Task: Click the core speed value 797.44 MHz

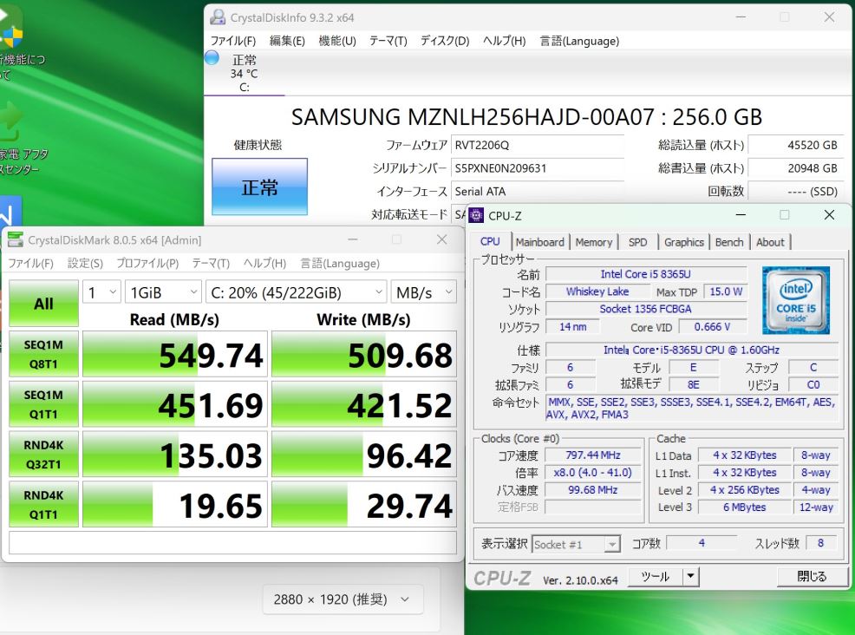Action: pyautogui.click(x=593, y=455)
